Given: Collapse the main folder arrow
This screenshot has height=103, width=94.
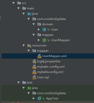Looking at the screenshot, I should pyautogui.click(x=19, y=8).
